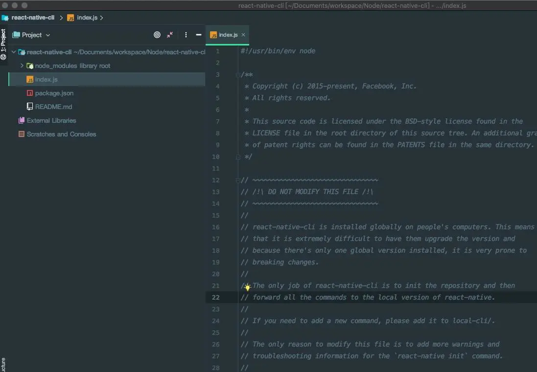Fold the block comment at line 3
This screenshot has height=372, width=537.
point(238,74)
